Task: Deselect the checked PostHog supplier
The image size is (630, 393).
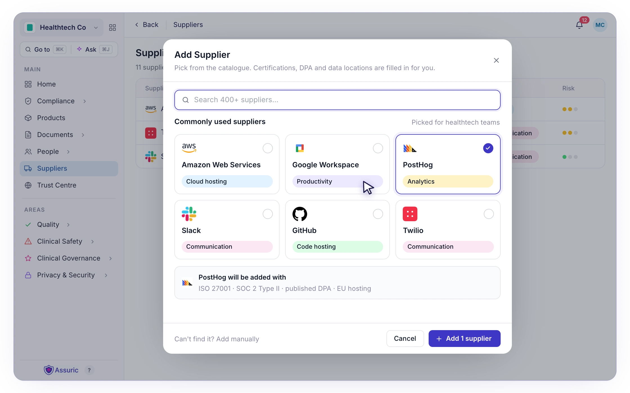Action: (488, 148)
